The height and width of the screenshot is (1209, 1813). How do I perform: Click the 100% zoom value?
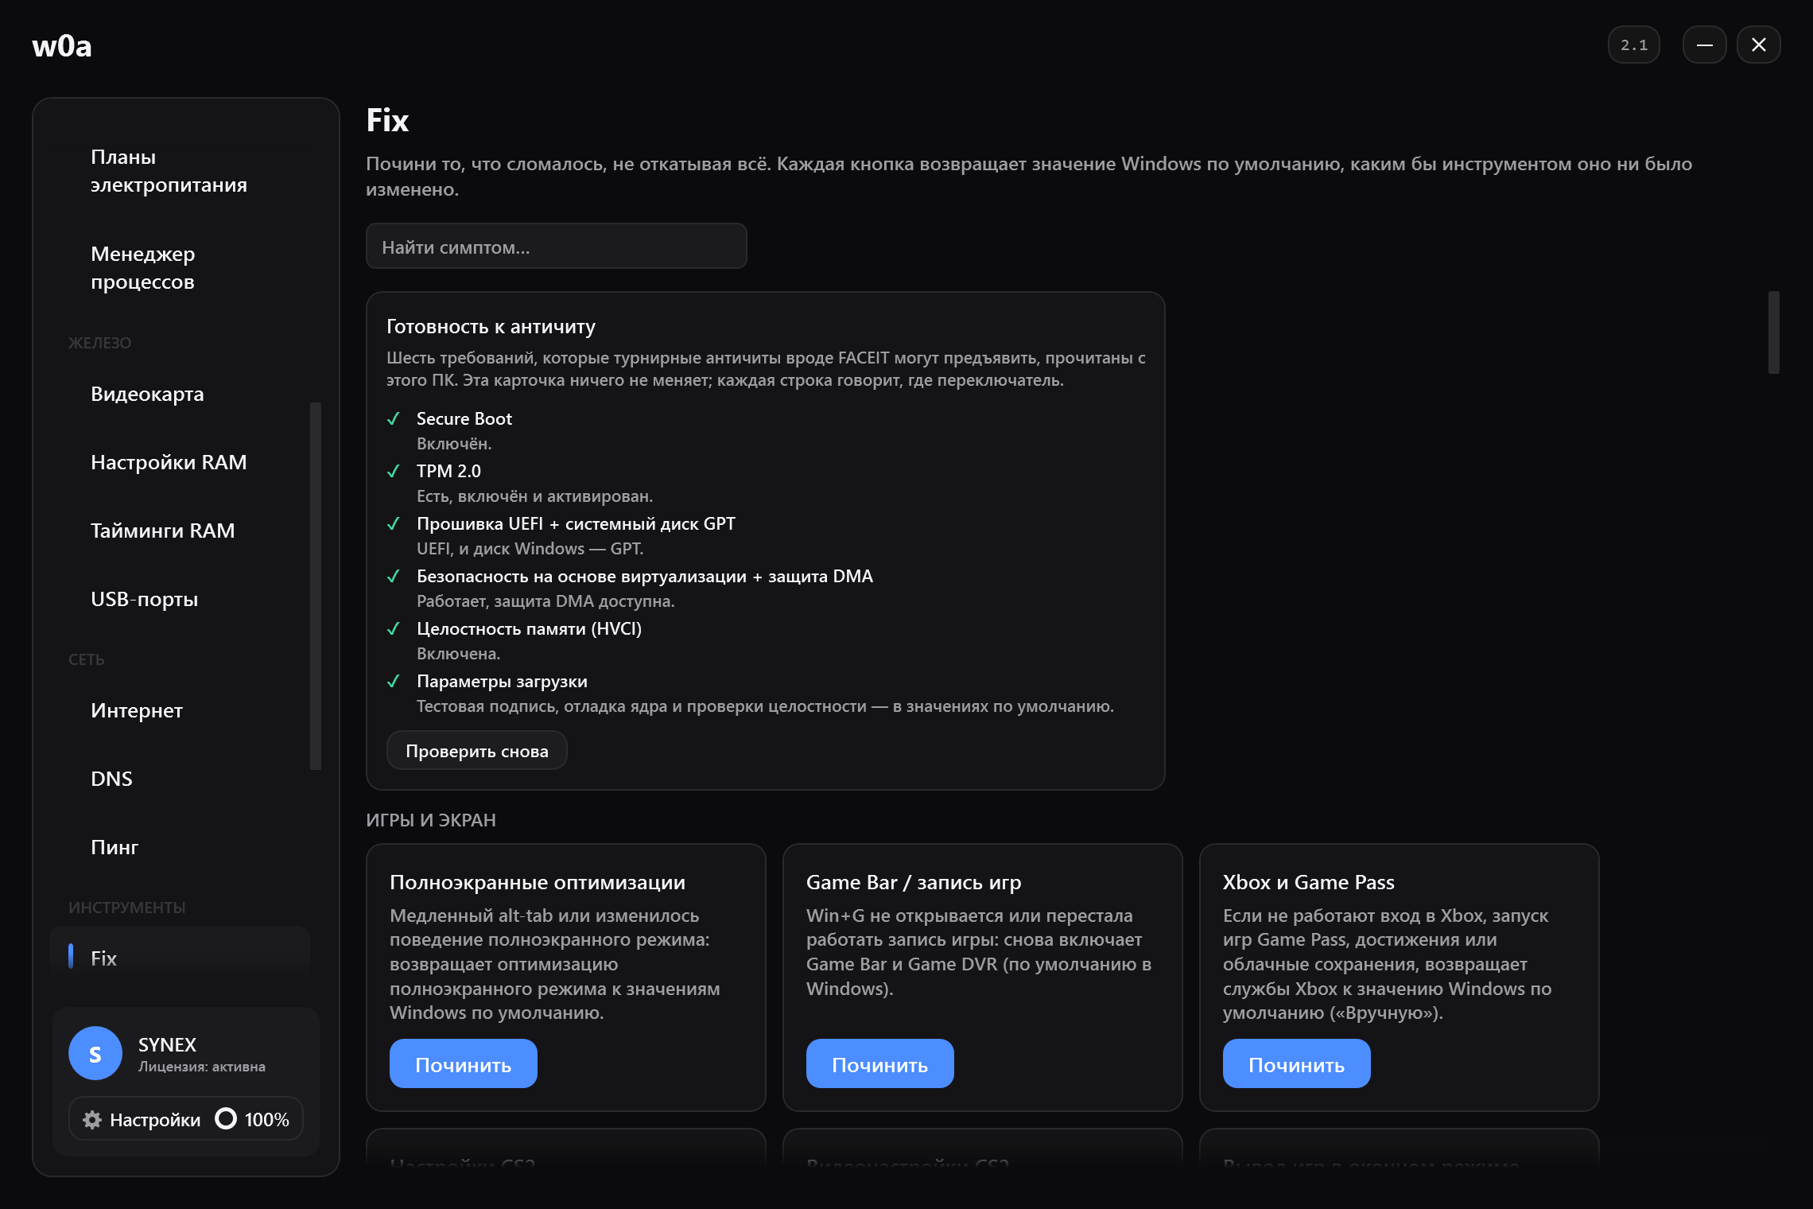(266, 1119)
